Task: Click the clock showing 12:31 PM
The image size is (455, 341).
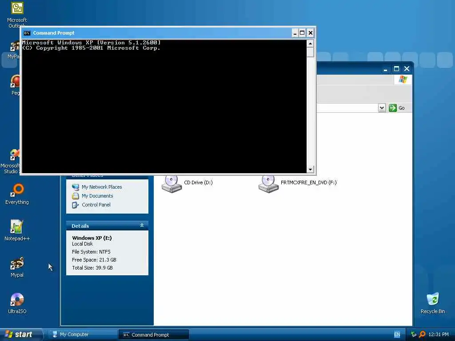Action: point(439,334)
